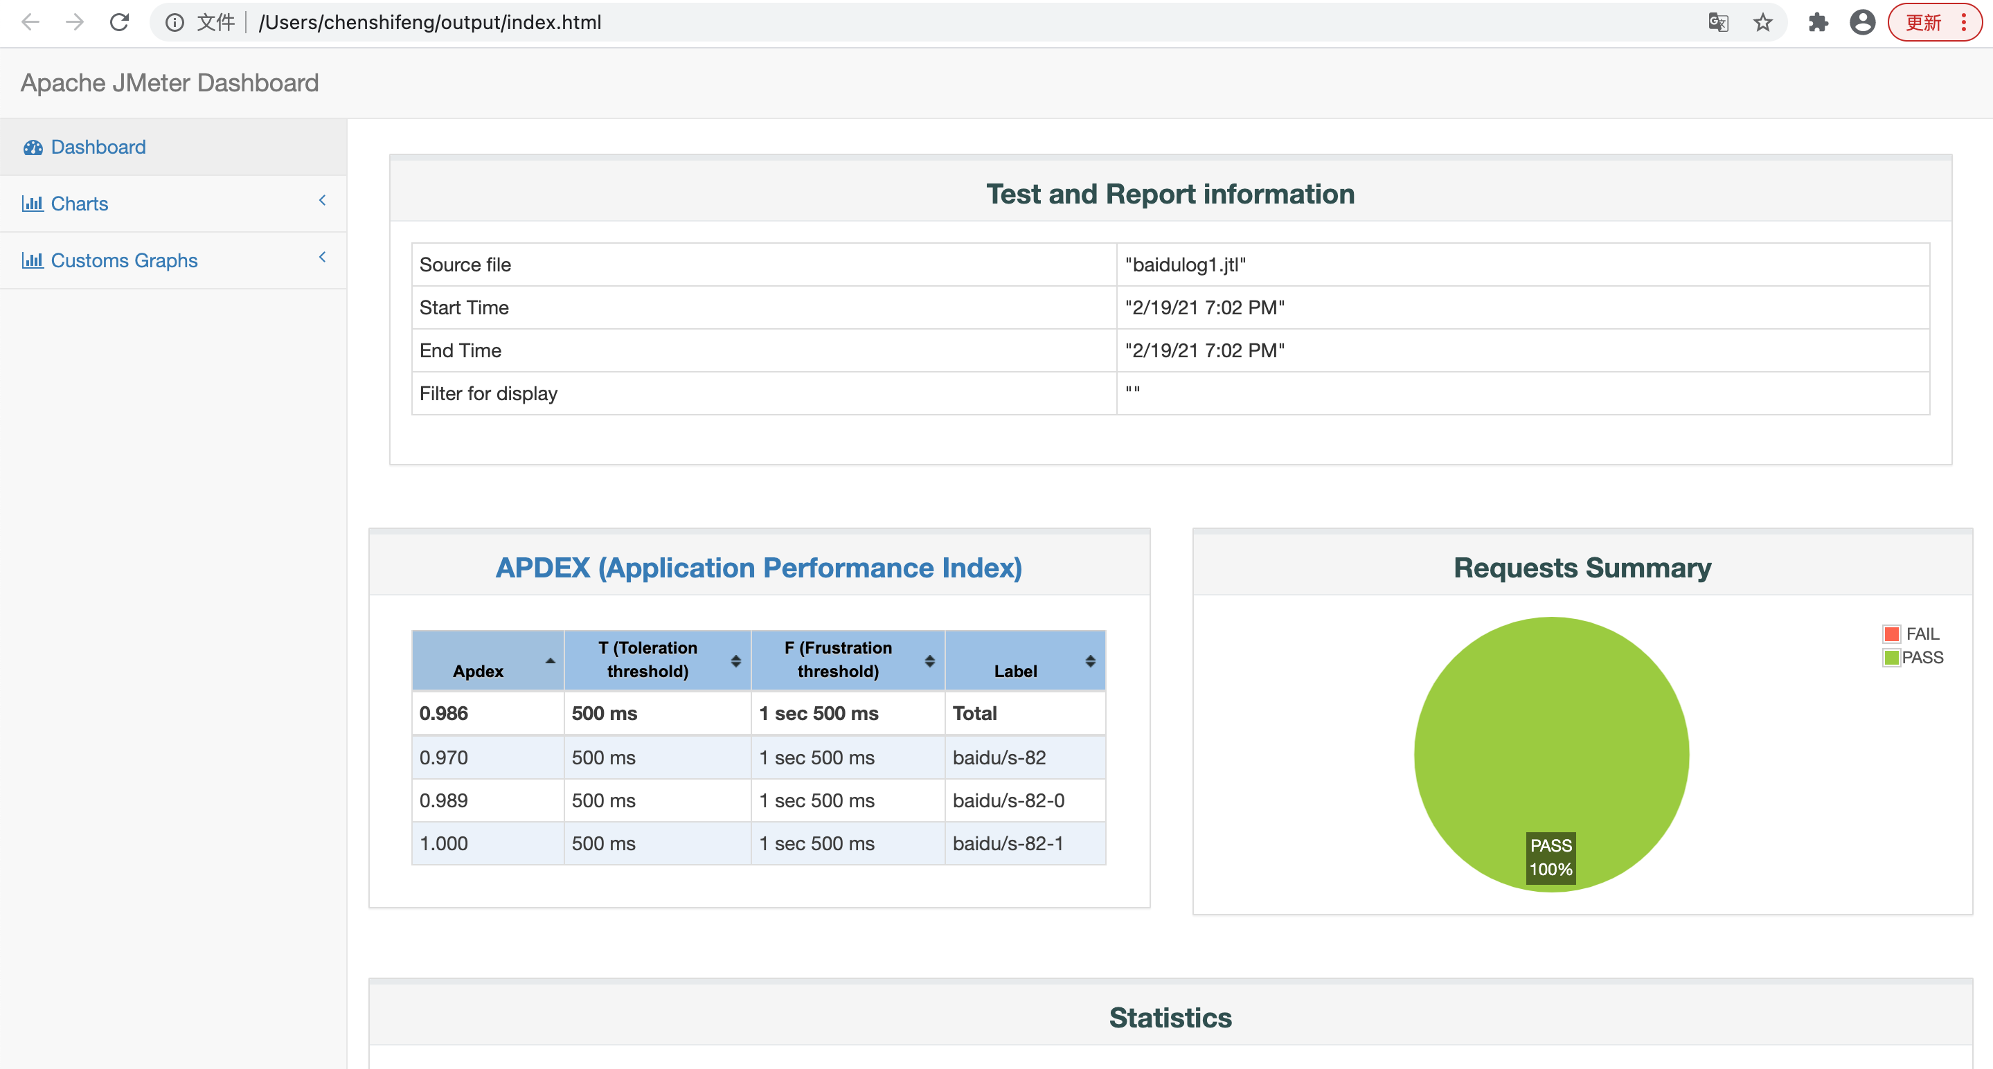Click the Filter for display label

pos(488,393)
